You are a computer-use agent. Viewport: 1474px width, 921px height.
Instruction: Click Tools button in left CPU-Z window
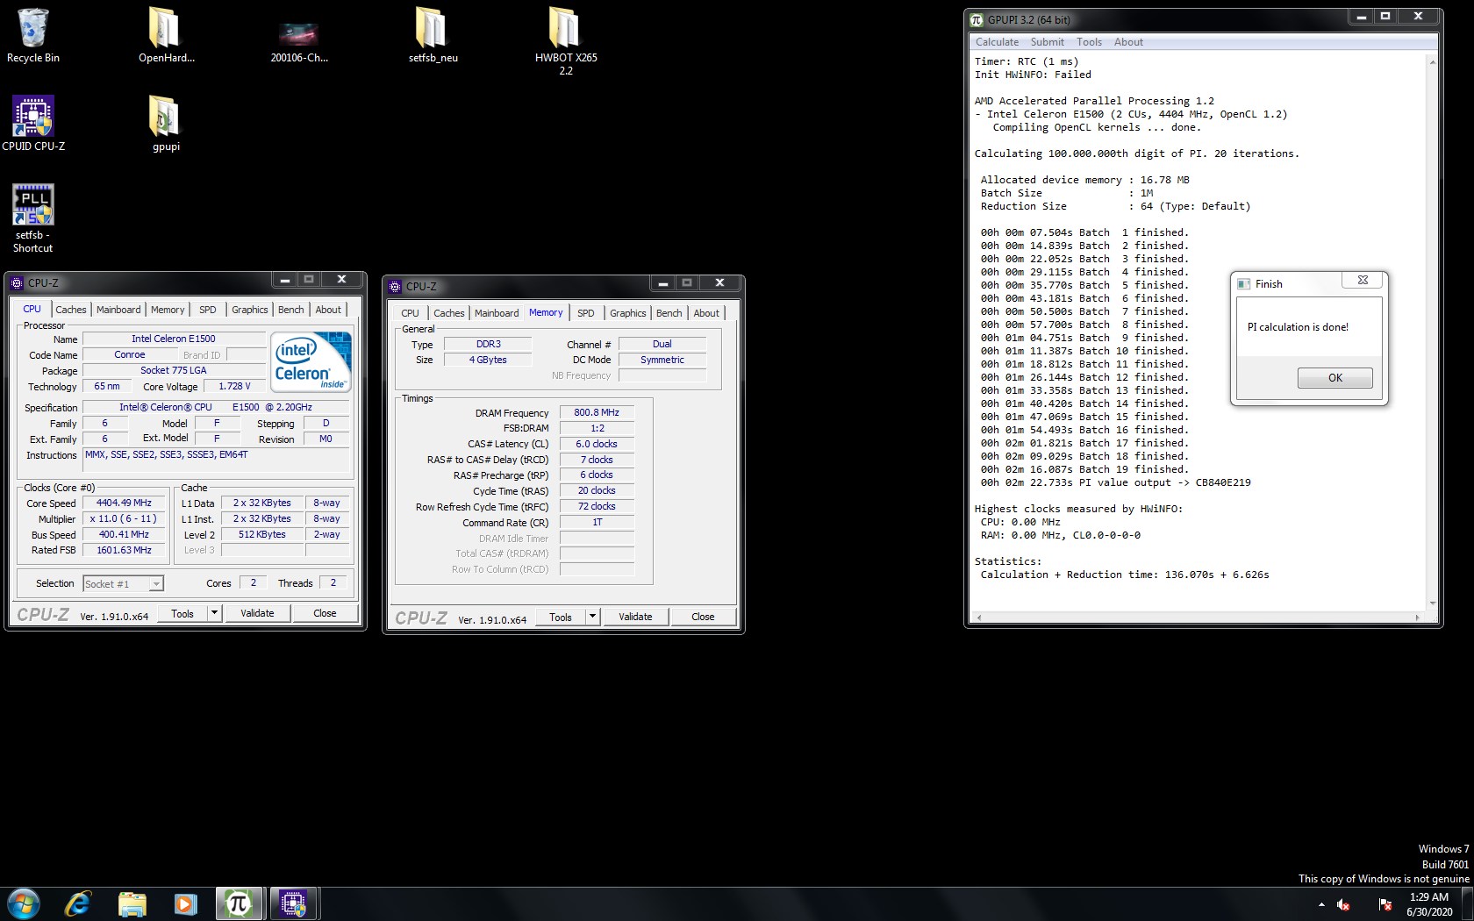(x=182, y=613)
